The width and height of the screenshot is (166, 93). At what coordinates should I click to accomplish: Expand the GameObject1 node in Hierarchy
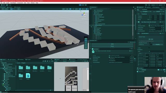(x=94, y=34)
